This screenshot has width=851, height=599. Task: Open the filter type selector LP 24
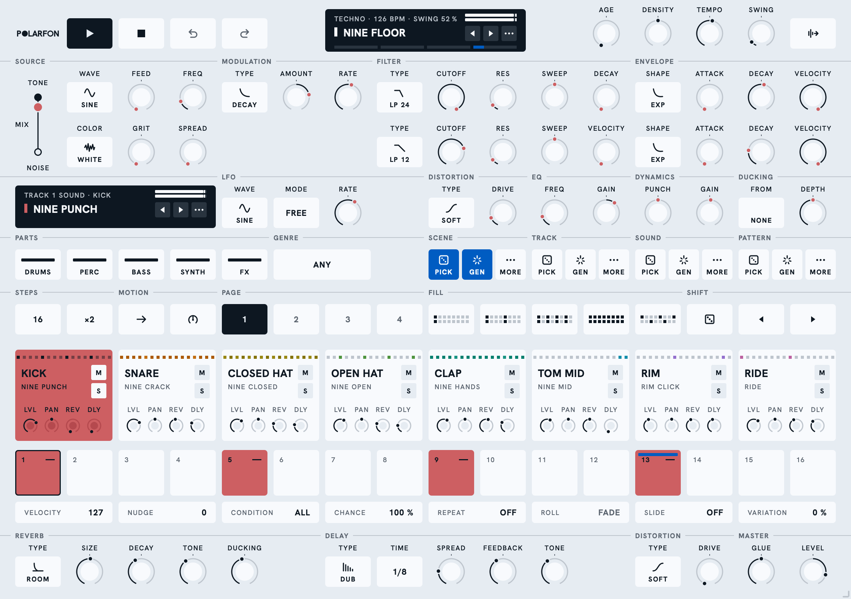pyautogui.click(x=400, y=97)
